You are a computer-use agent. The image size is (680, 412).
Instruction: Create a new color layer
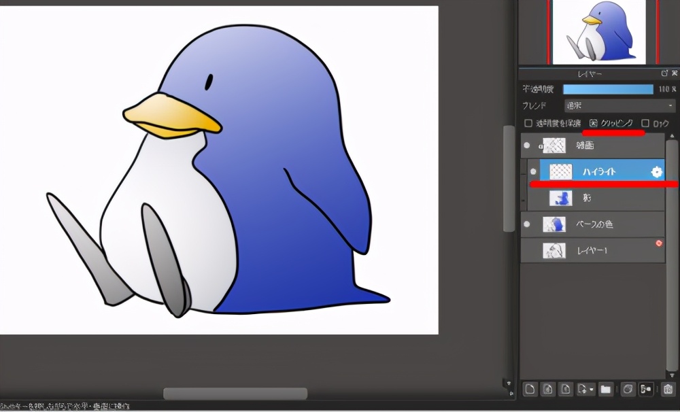tap(530, 389)
